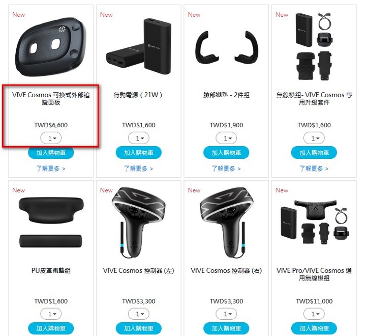Click the 21W power bank product image
Image resolution: width=366 pixels, height=336 pixels.
click(139, 46)
